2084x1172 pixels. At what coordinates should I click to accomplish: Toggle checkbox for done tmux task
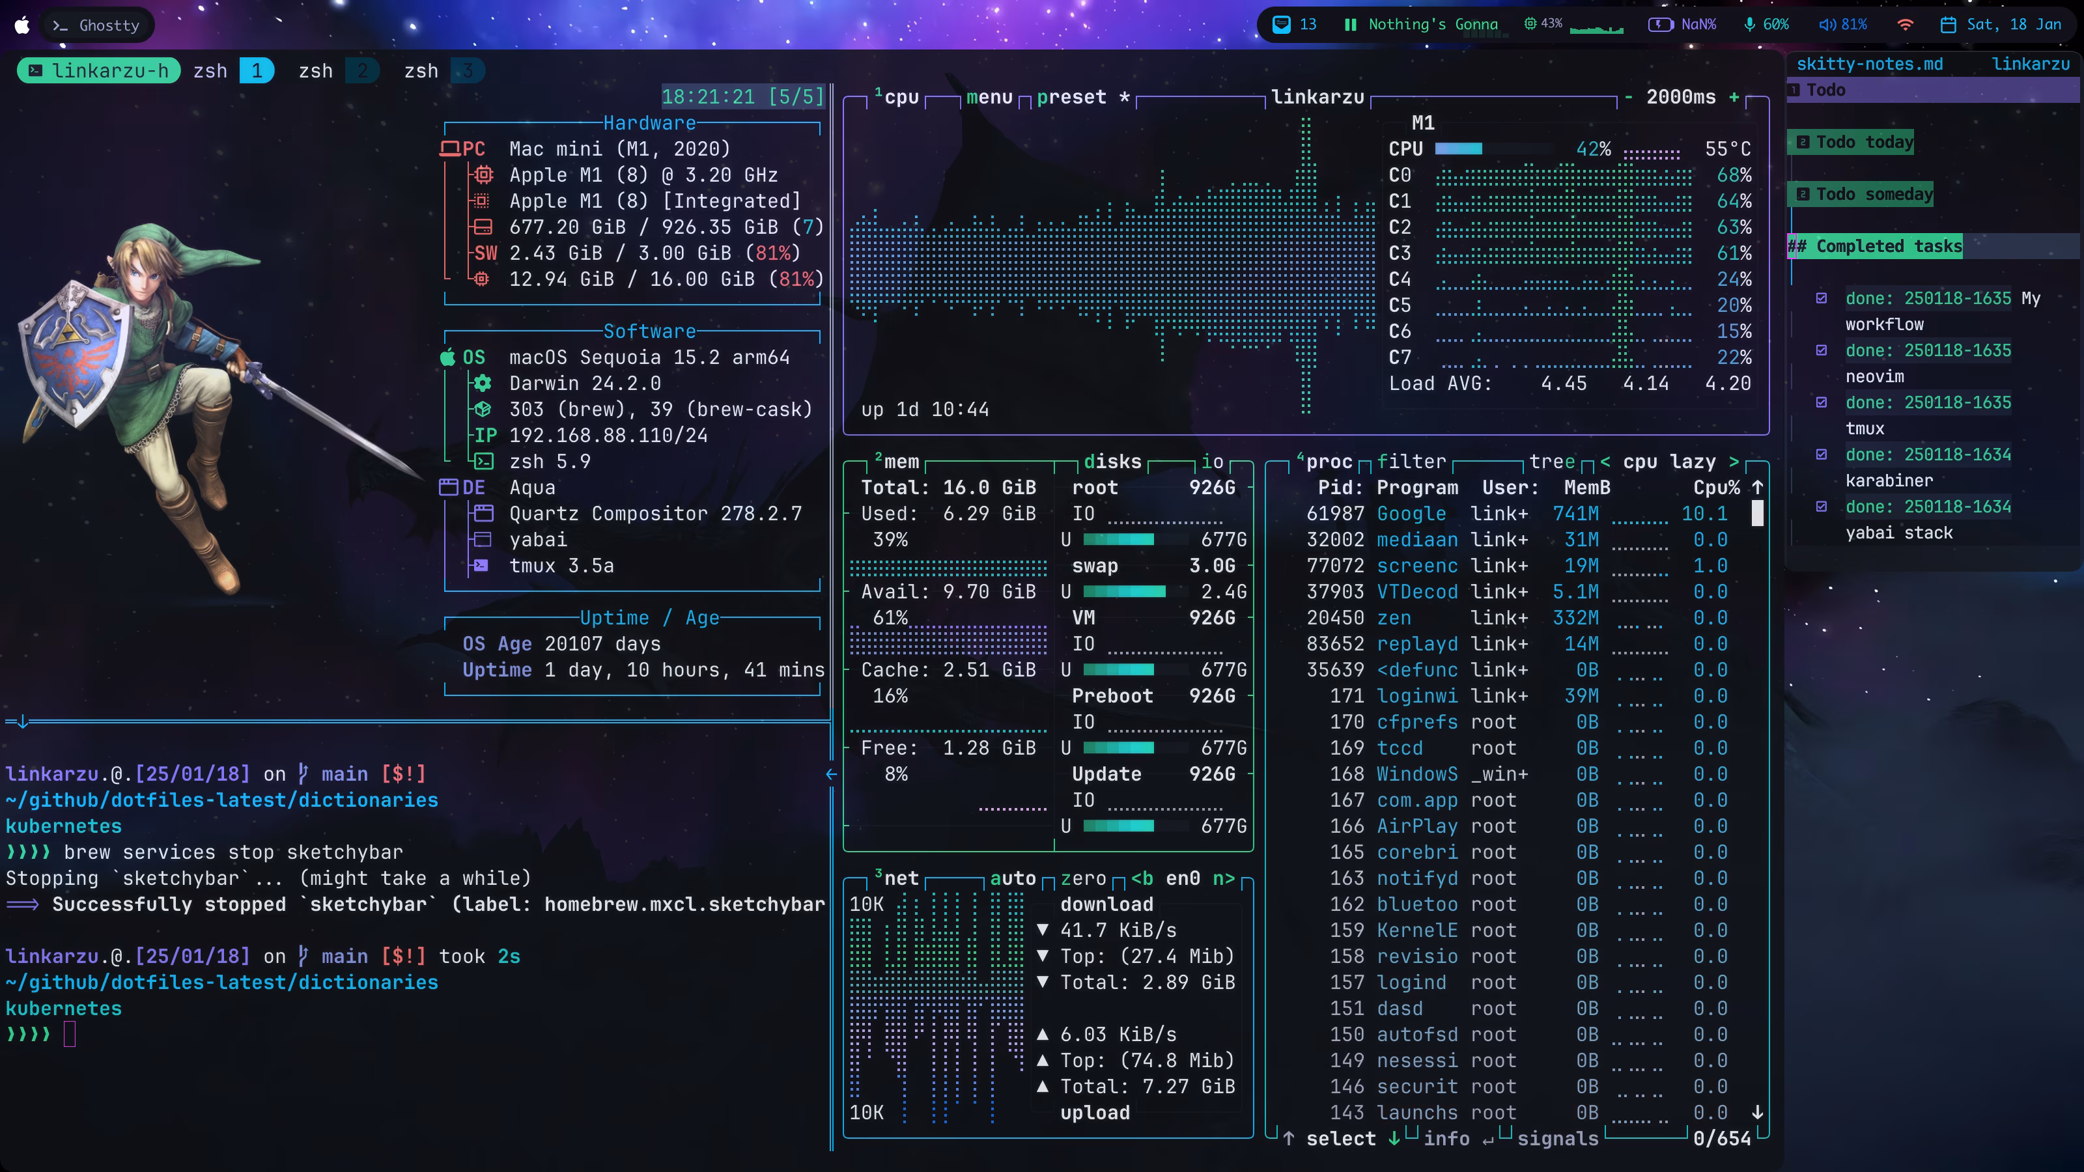[x=1821, y=402]
